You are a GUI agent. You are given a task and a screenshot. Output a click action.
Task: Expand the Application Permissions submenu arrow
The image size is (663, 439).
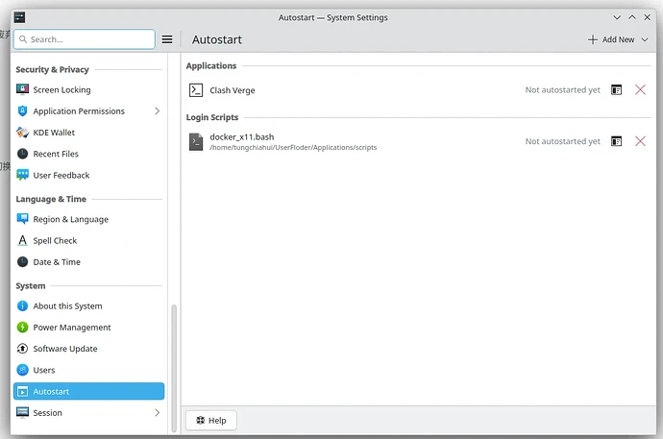(x=158, y=111)
